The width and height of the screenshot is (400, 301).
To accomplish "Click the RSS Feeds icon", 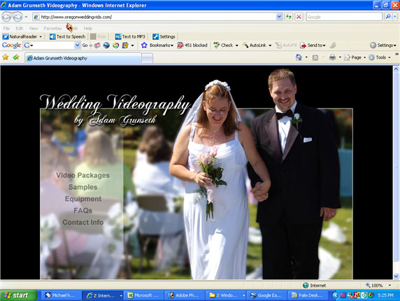I will tap(315, 57).
